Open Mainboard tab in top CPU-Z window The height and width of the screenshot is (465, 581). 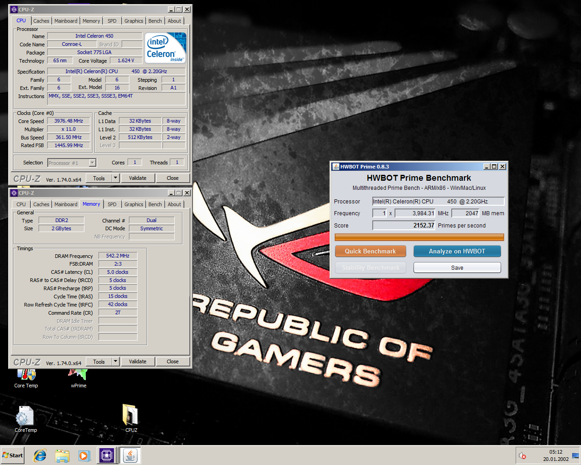[66, 21]
